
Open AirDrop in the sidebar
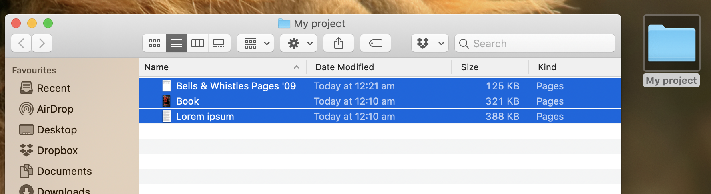tap(55, 109)
